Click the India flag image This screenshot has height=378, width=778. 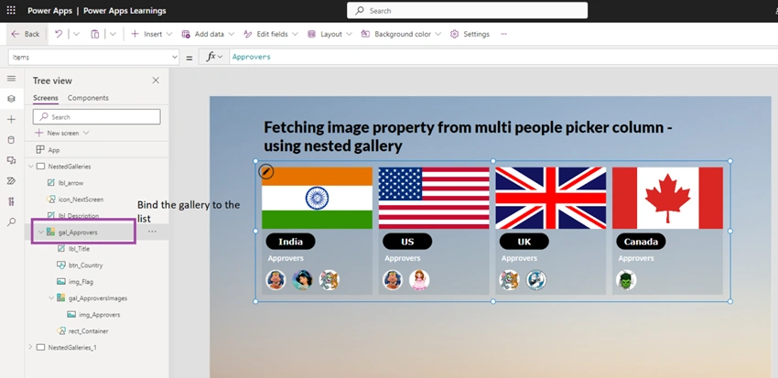pos(317,198)
